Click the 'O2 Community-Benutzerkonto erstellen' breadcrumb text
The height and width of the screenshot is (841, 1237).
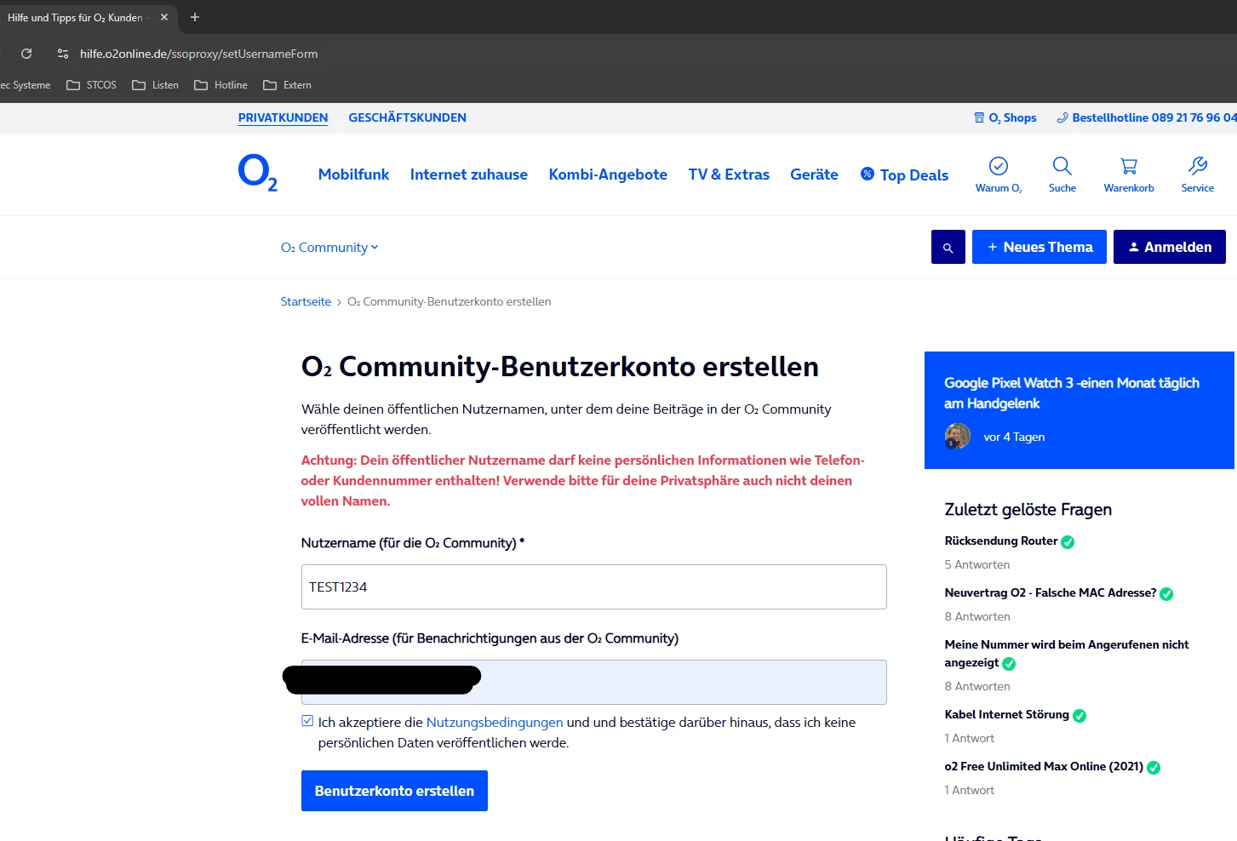450,301
